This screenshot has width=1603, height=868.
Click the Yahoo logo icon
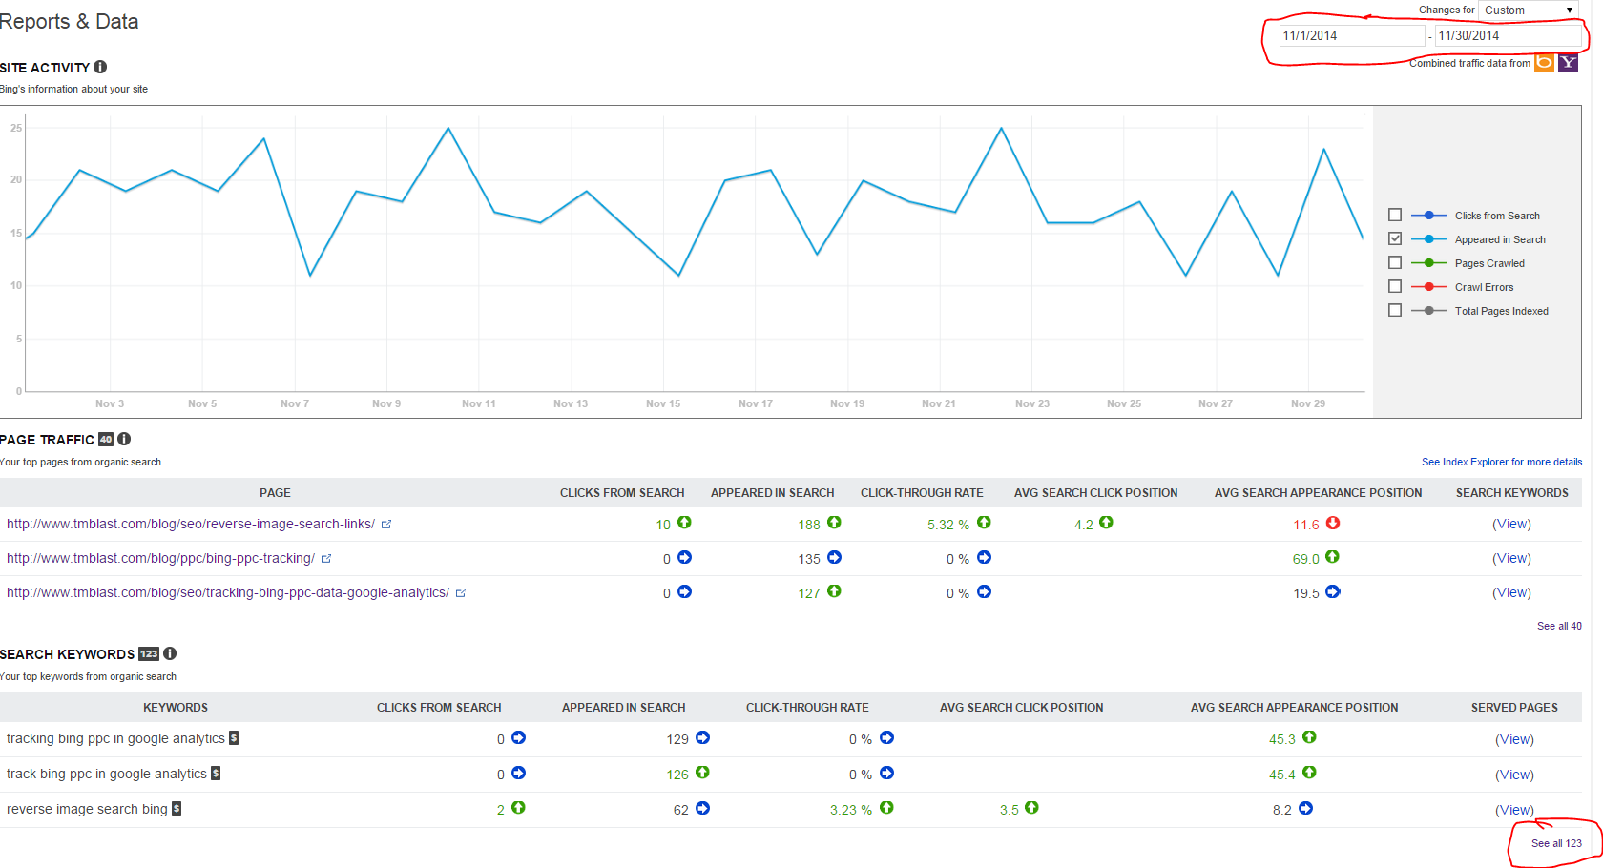coord(1568,62)
